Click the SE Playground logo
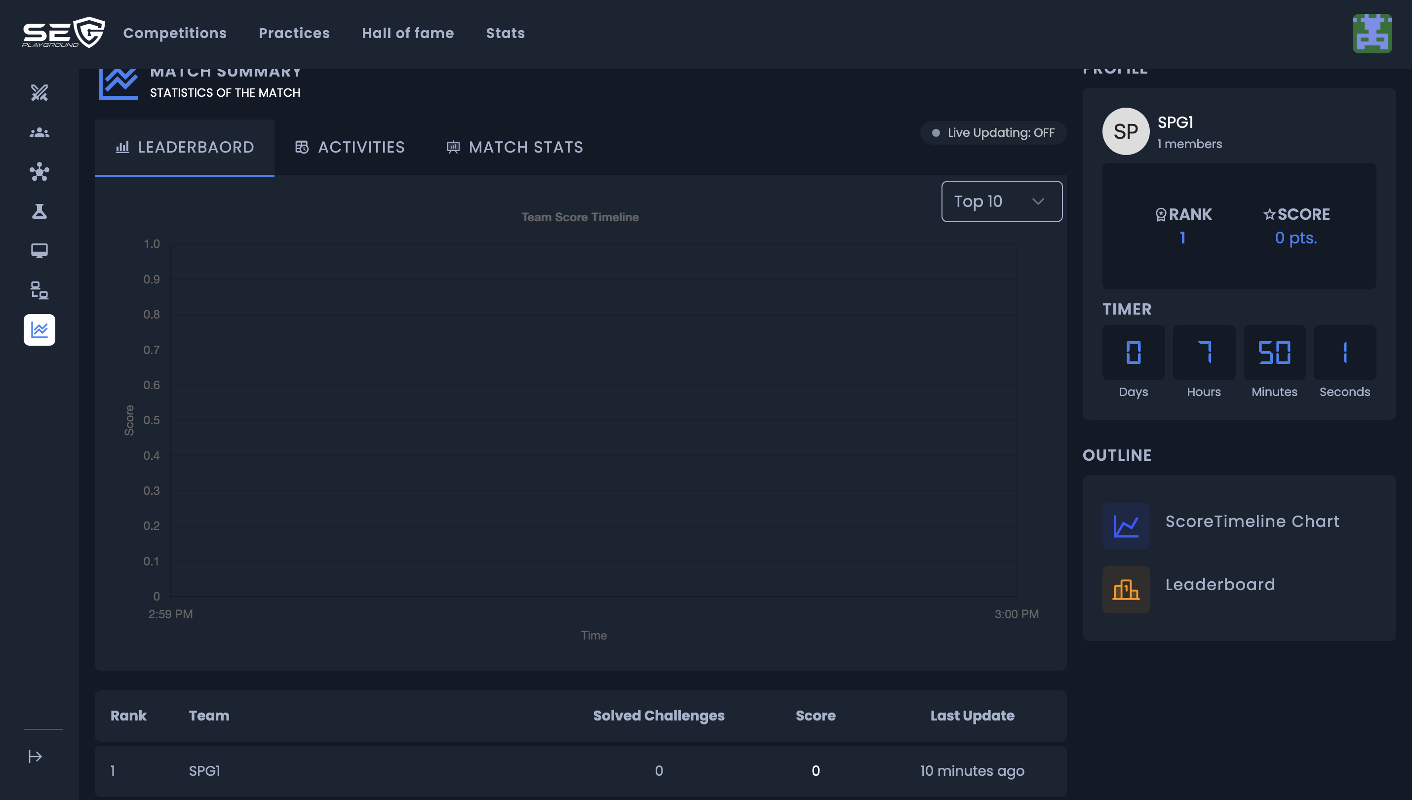Viewport: 1412px width, 800px height. pos(63,33)
